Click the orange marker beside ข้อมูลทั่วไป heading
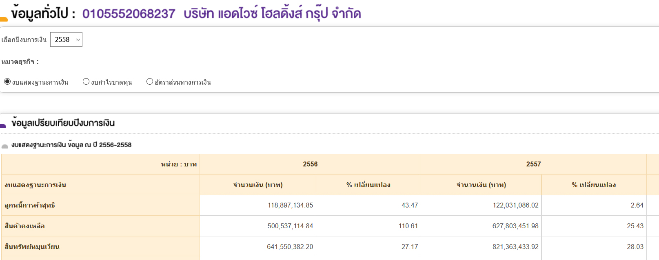 4,19
